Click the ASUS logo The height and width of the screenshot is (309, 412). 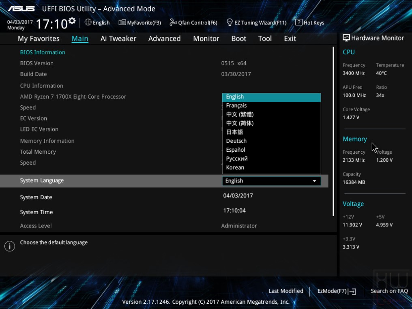tap(21, 9)
